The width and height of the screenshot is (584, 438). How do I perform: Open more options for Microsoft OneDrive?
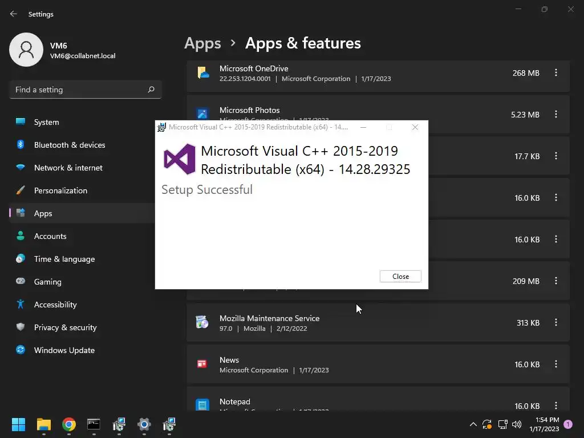555,73
